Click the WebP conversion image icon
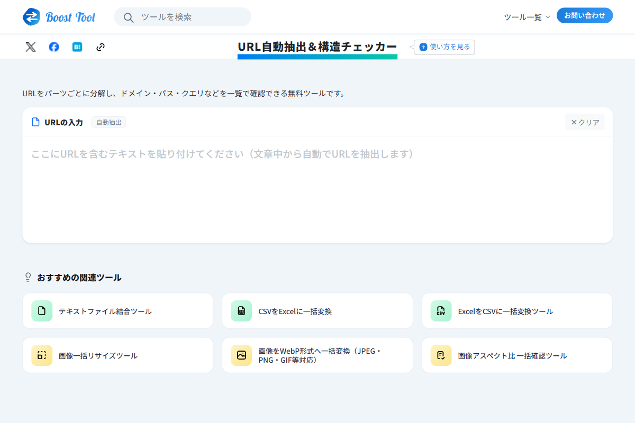 [x=241, y=355]
